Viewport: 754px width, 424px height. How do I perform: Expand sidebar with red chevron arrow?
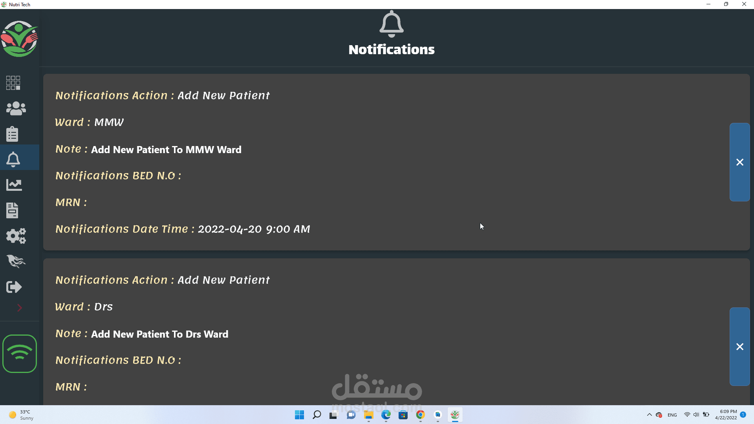coord(19,308)
